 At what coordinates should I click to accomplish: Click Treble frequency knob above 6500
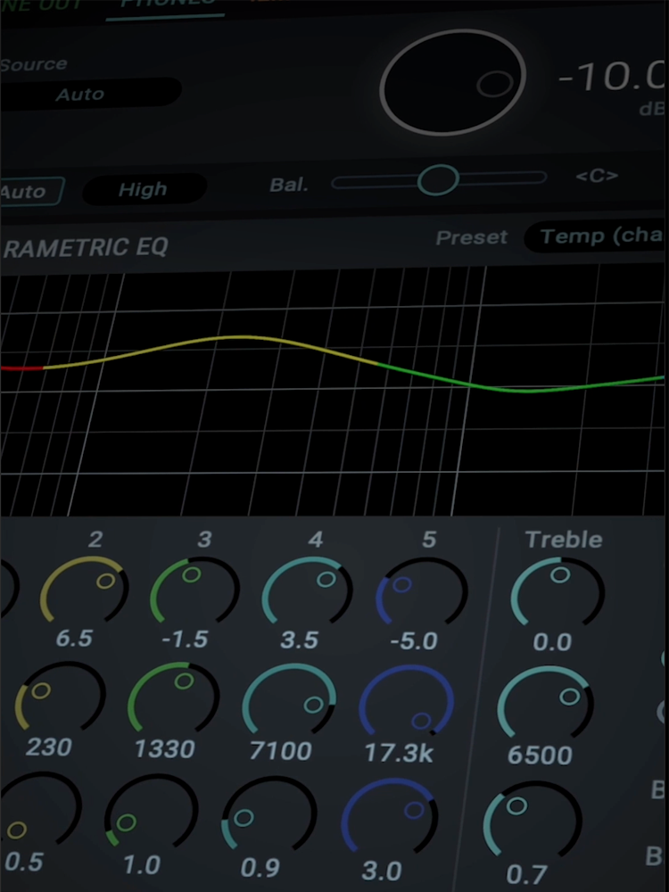click(545, 702)
